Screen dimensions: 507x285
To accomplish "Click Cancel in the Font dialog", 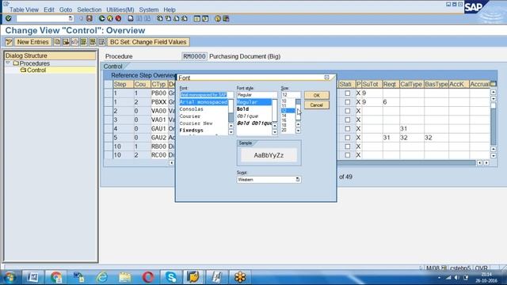I will pos(317,105).
